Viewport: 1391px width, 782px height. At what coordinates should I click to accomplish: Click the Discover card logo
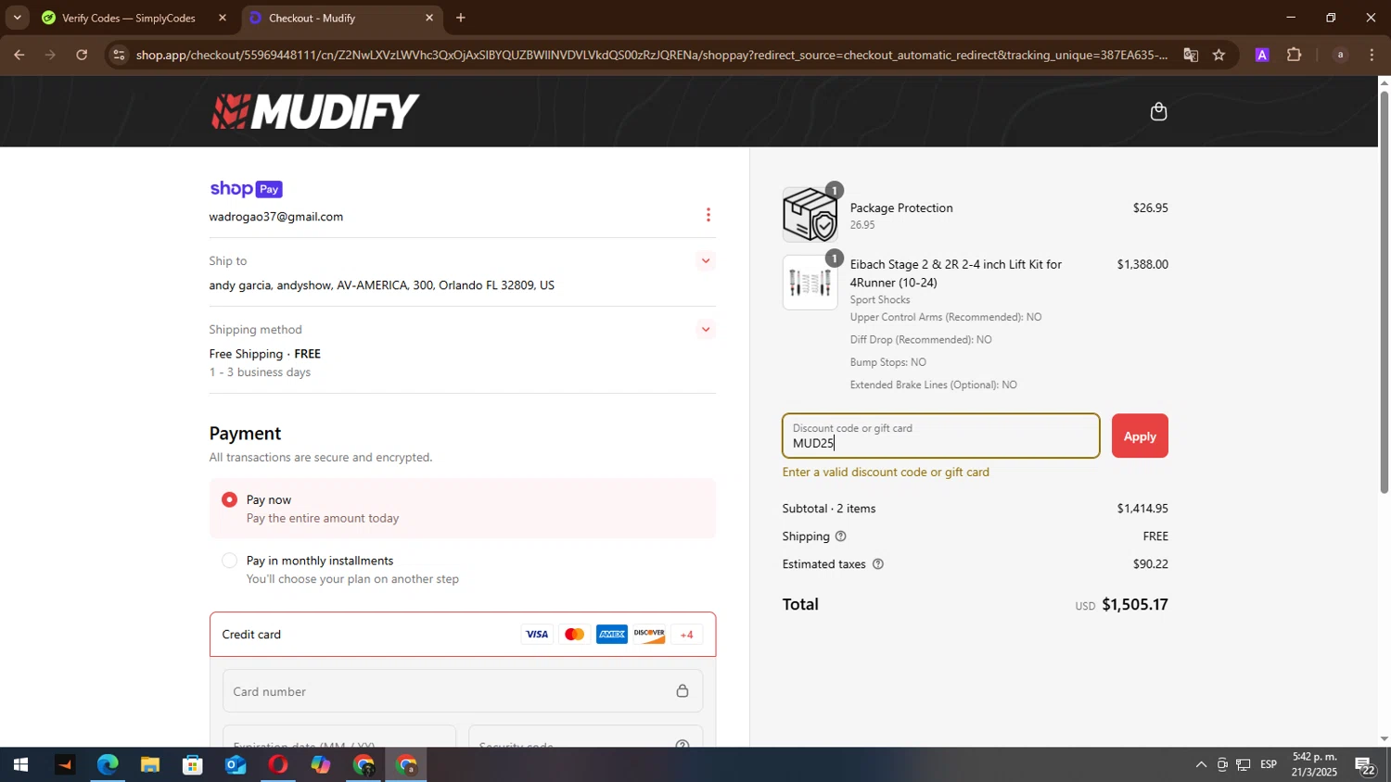click(x=649, y=635)
